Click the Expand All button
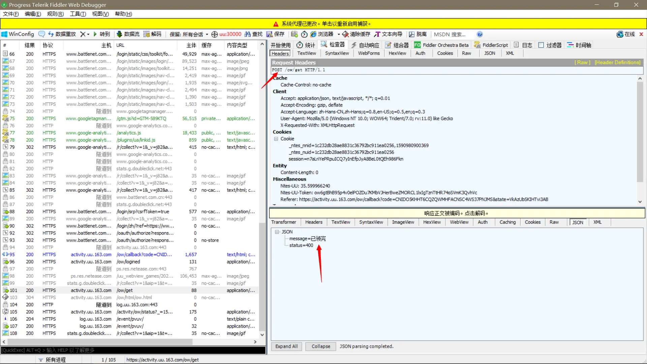 (x=286, y=346)
